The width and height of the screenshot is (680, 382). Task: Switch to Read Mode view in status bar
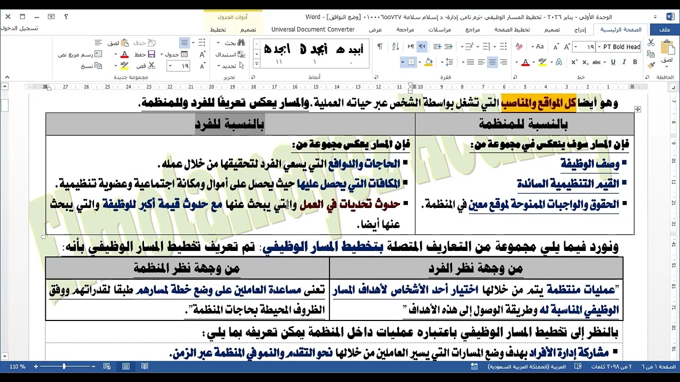pos(144,367)
